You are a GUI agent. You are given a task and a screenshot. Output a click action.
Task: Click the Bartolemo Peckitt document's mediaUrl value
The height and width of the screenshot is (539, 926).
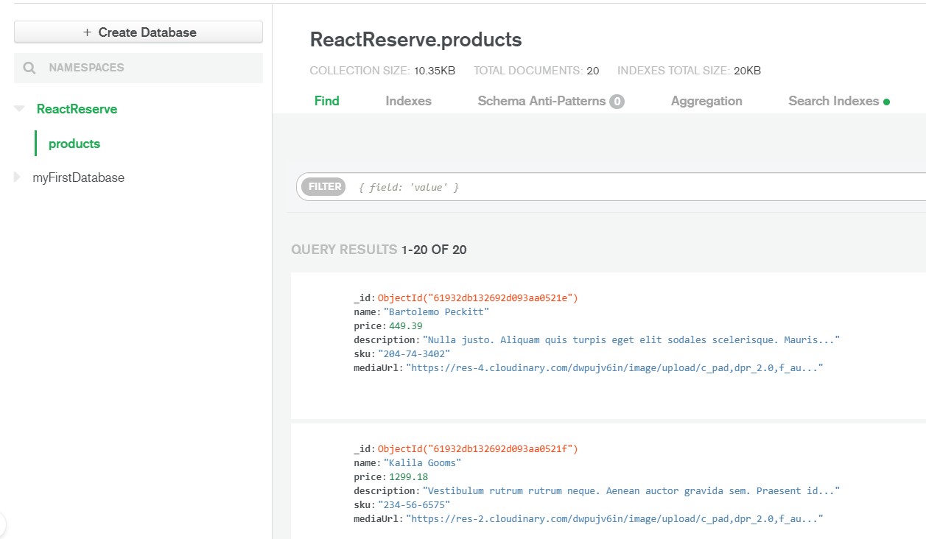pyautogui.click(x=614, y=367)
